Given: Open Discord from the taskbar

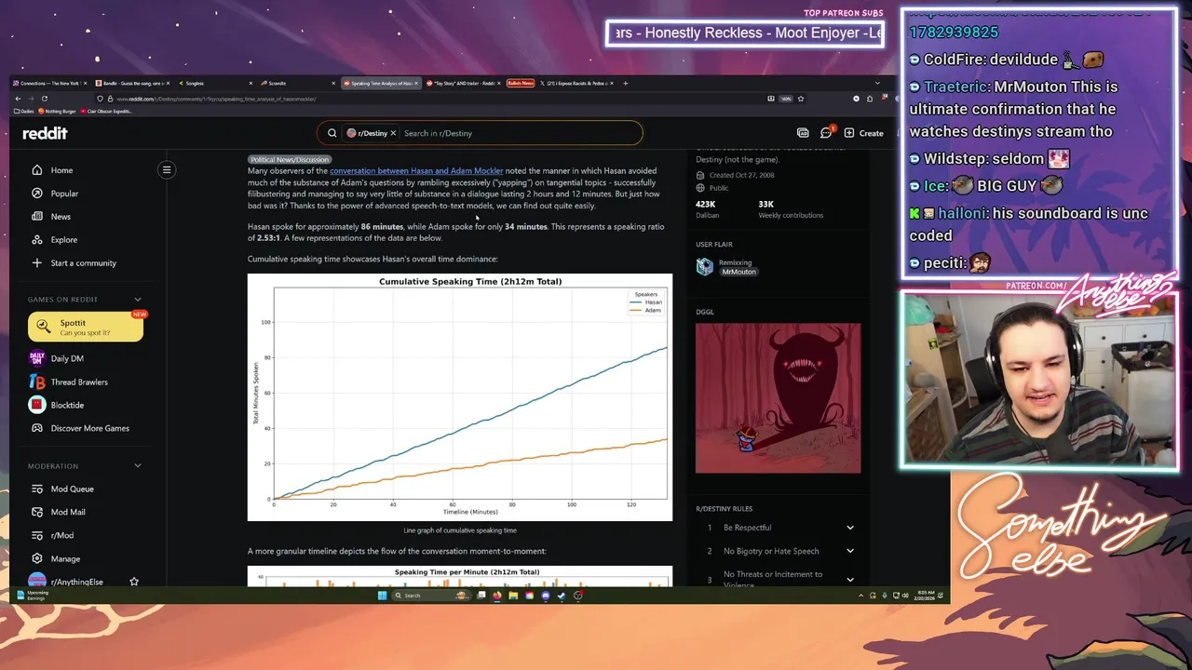Looking at the screenshot, I should (546, 596).
